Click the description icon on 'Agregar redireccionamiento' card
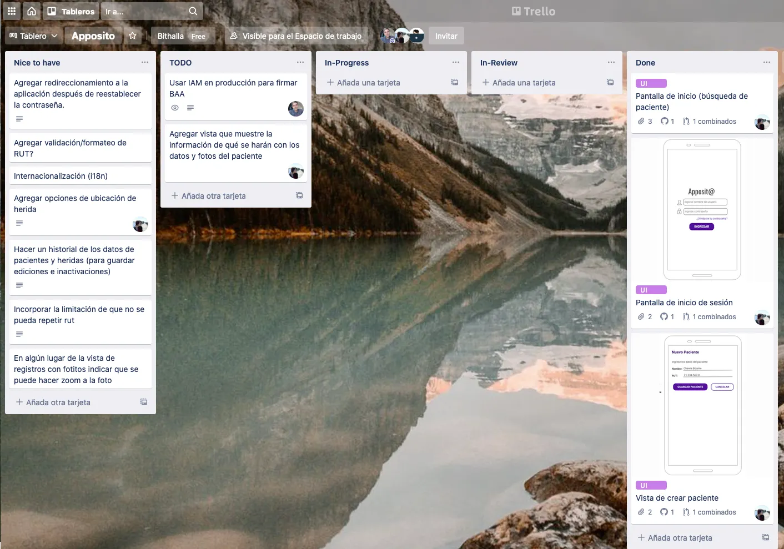Viewport: 784px width, 549px height. pos(19,119)
